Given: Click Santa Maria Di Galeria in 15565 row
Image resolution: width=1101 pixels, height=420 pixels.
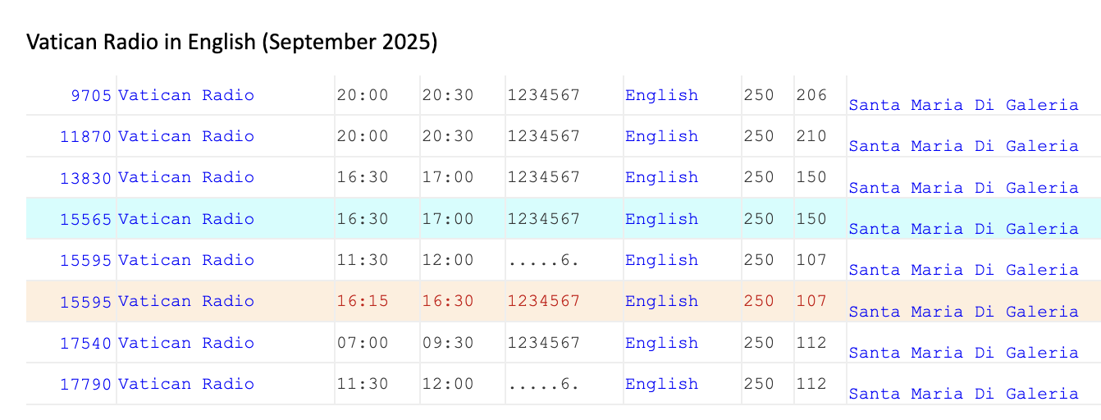Looking at the screenshot, I should [963, 229].
